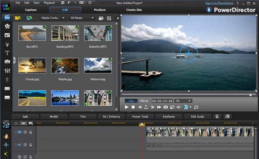This screenshot has width=259, height=159.
Task: Undock the preview window icon
Action: (x=196, y=107)
